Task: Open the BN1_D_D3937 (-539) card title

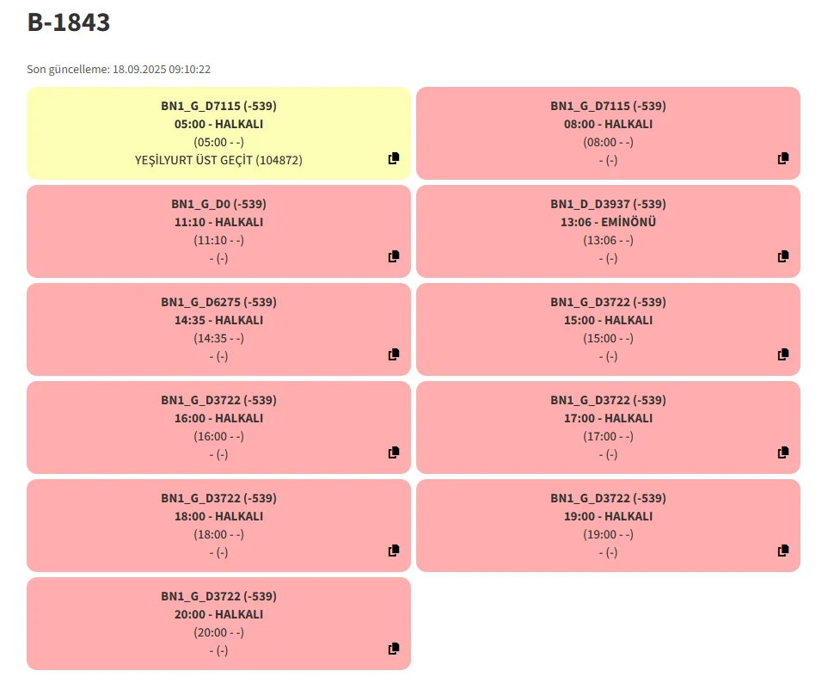Action: click(x=608, y=204)
